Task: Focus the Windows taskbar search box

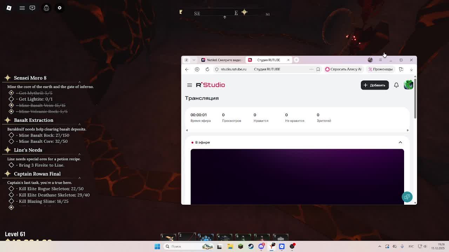Action: click(189, 246)
